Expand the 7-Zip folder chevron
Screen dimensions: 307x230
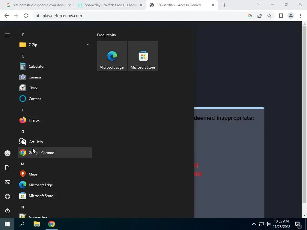[88, 45]
